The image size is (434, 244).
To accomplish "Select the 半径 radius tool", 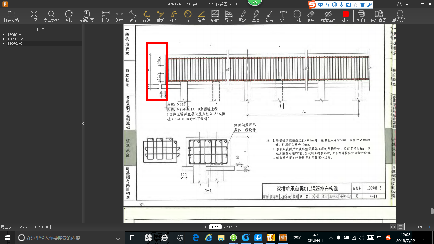I will coord(187,17).
